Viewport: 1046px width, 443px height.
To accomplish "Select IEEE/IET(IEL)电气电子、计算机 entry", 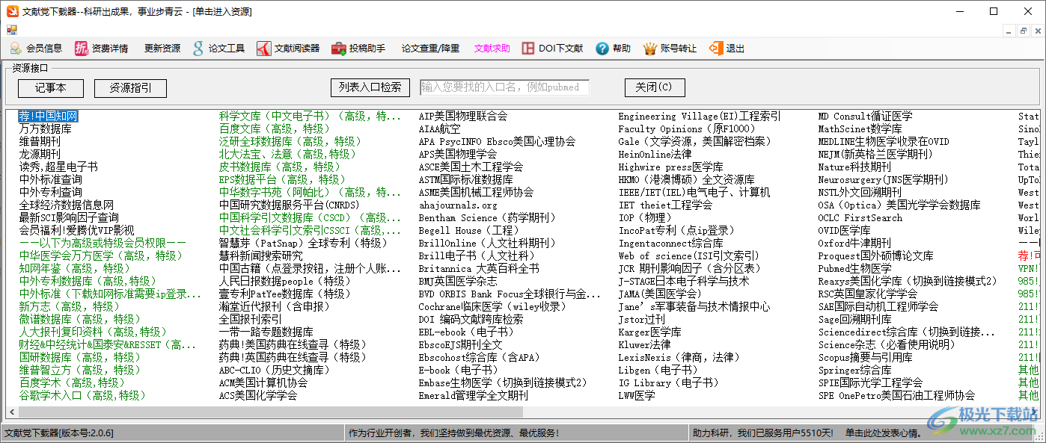I will [694, 193].
